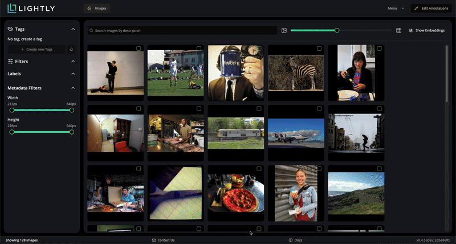Select checkbox on train image
The height and width of the screenshot is (244, 456).
tap(259, 108)
